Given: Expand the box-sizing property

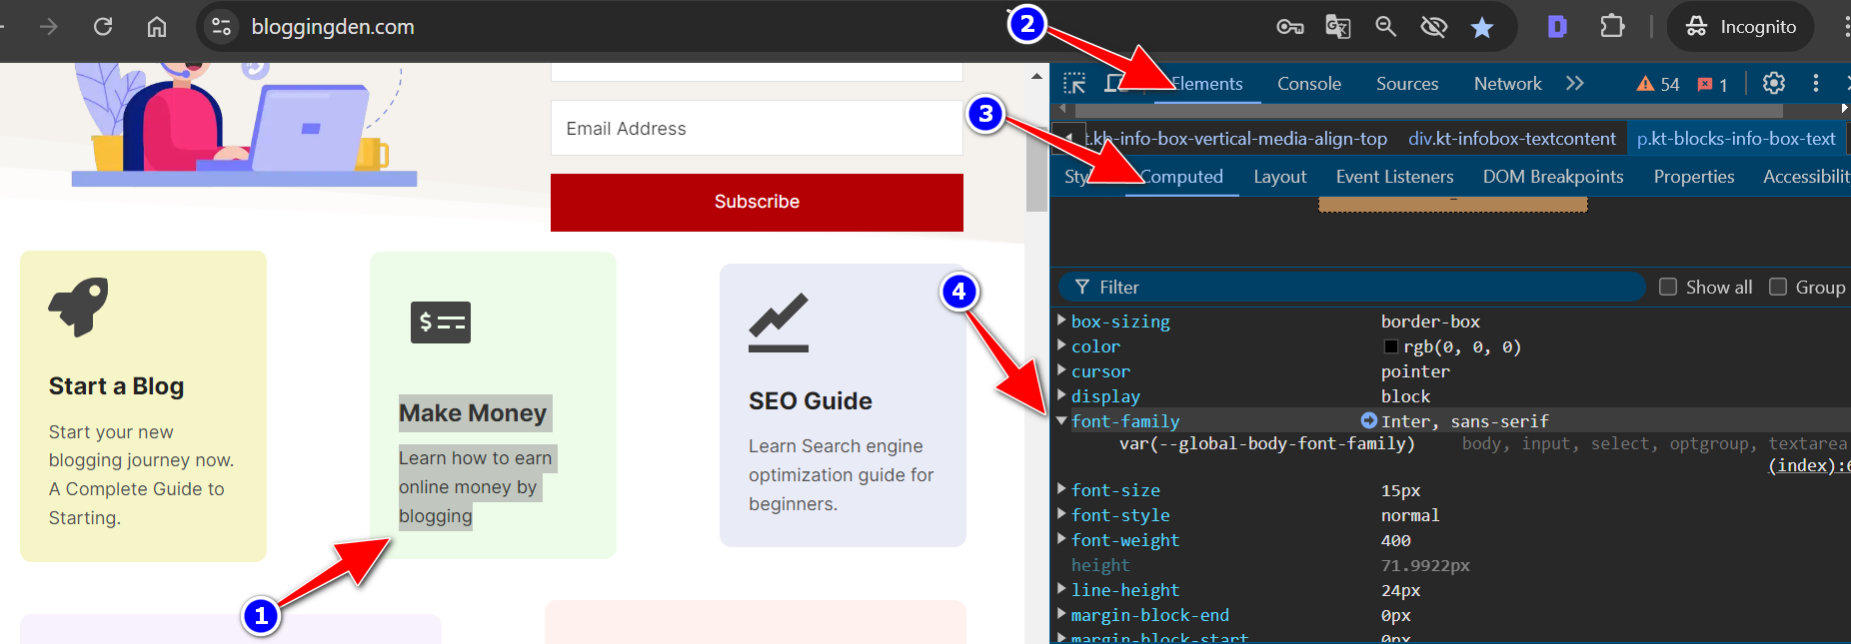Looking at the screenshot, I should click(1061, 321).
